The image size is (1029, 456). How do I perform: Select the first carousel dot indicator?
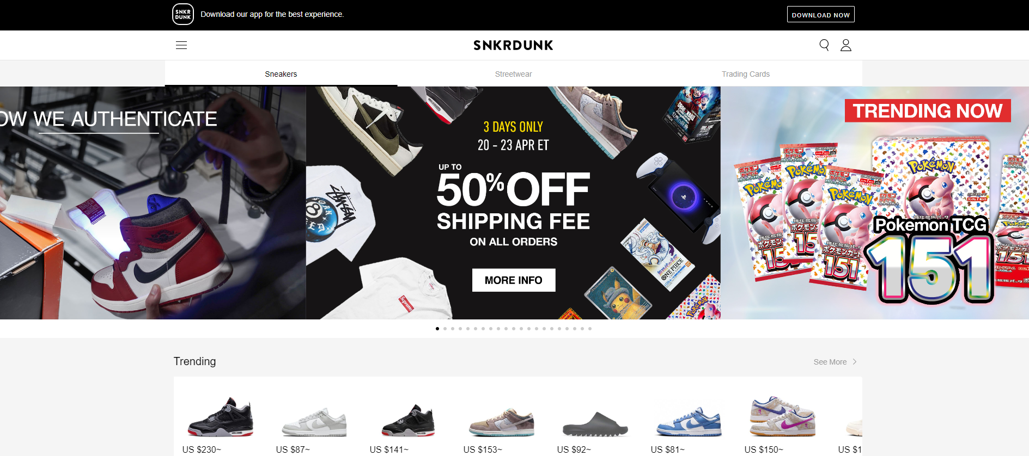(x=437, y=329)
